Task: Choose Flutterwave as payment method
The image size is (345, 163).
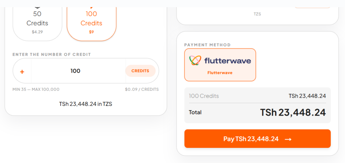Action: 220,65
